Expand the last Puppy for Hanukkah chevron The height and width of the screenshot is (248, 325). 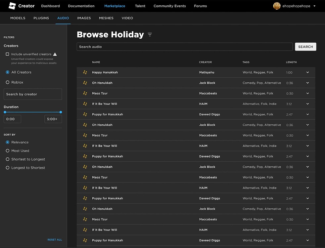click(x=307, y=240)
